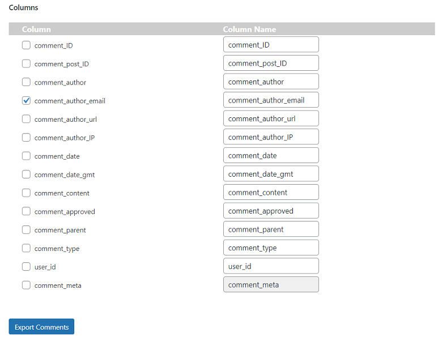Enable the comment_date_gmt checkbox
Screen dimensions: 442x341
tap(26, 174)
